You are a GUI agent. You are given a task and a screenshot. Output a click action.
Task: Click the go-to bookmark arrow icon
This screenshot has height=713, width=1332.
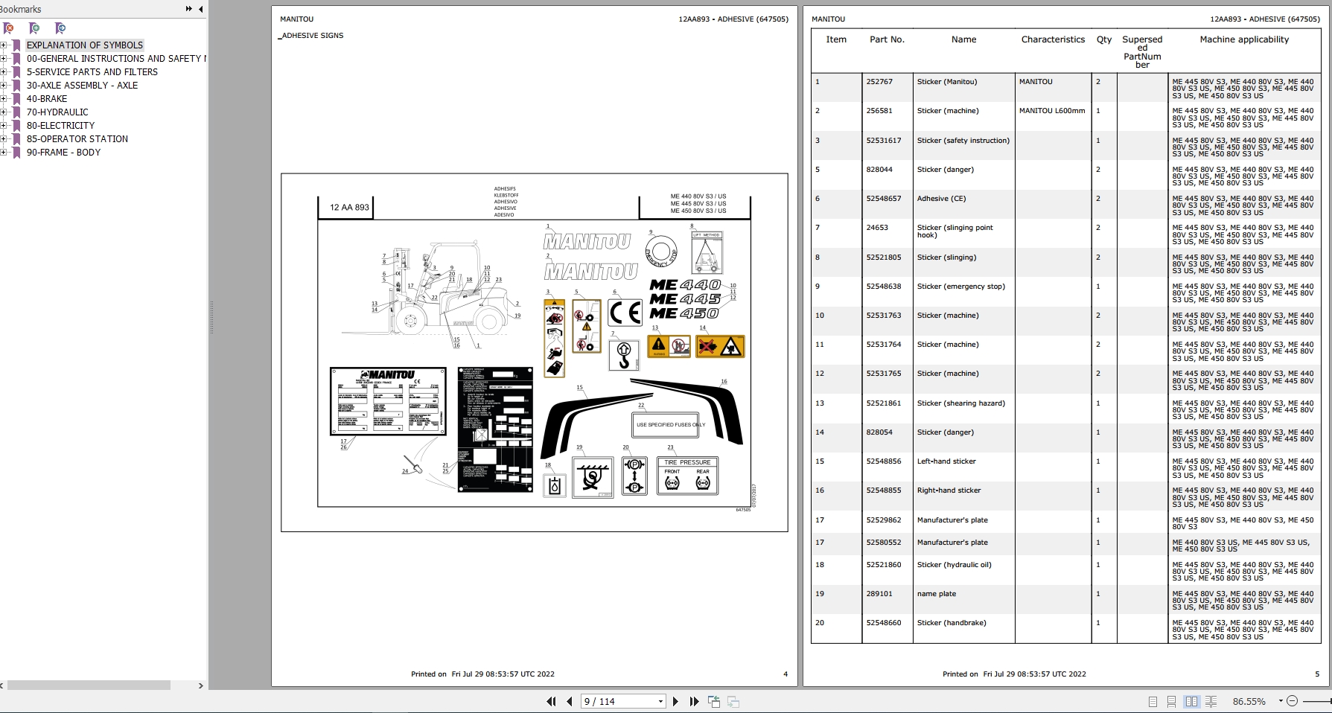[60, 28]
